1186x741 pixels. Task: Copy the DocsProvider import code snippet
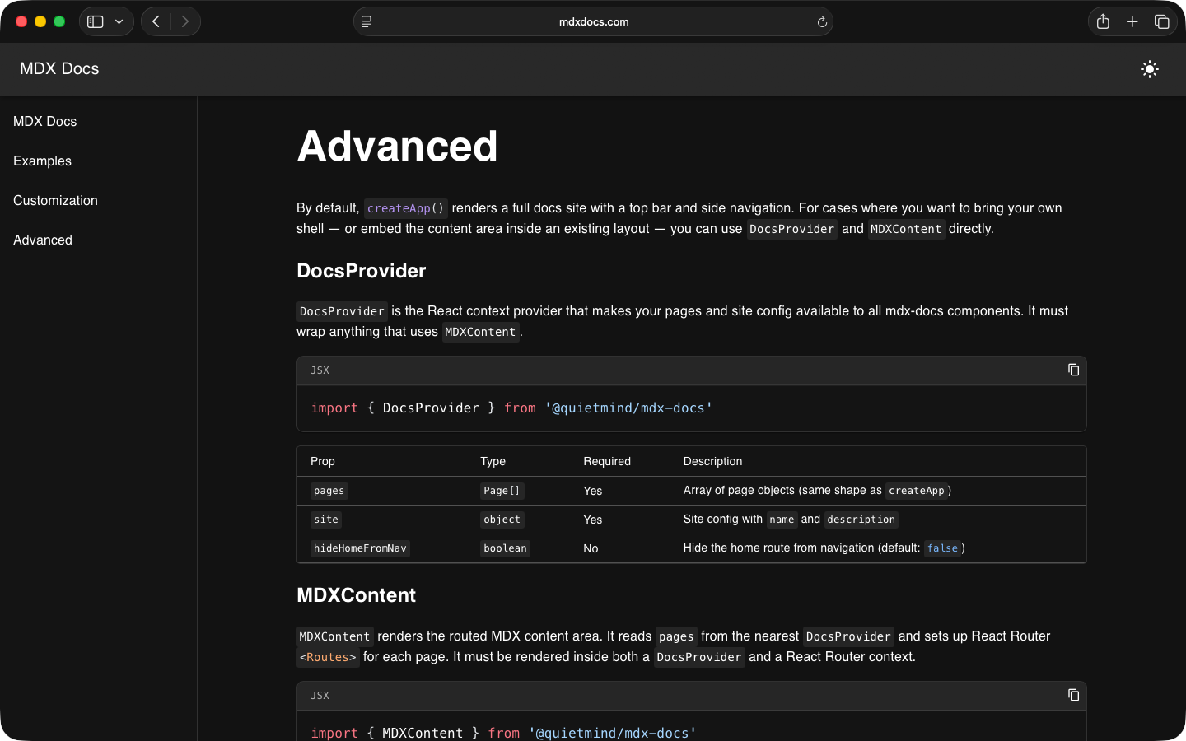1073,370
